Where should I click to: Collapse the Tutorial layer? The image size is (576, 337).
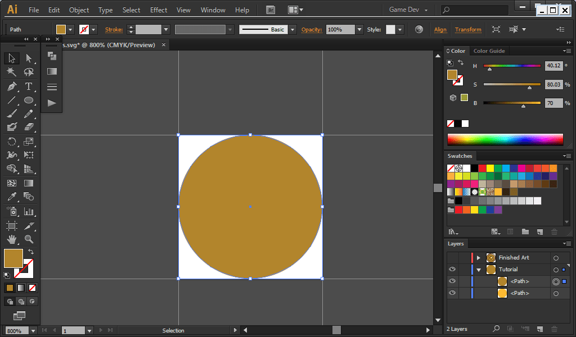pos(479,269)
